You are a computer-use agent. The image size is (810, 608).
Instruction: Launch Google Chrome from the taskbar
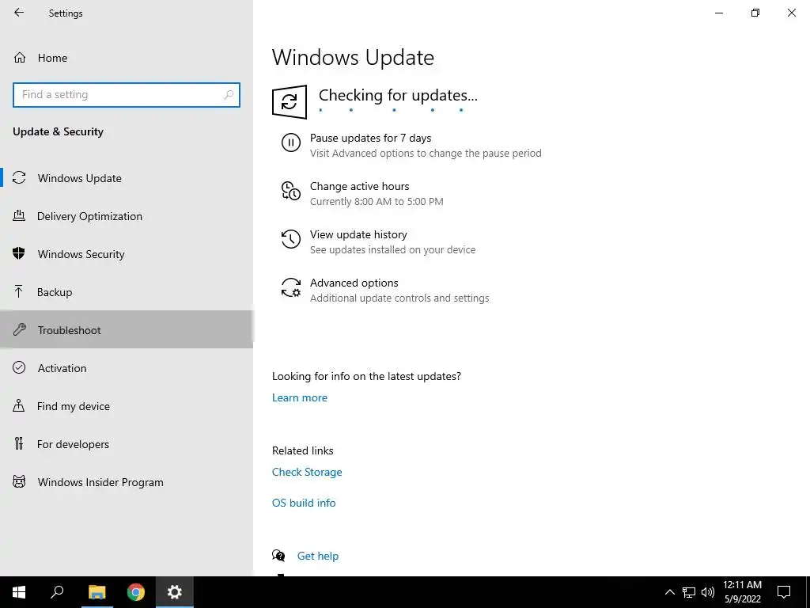pyautogui.click(x=136, y=592)
